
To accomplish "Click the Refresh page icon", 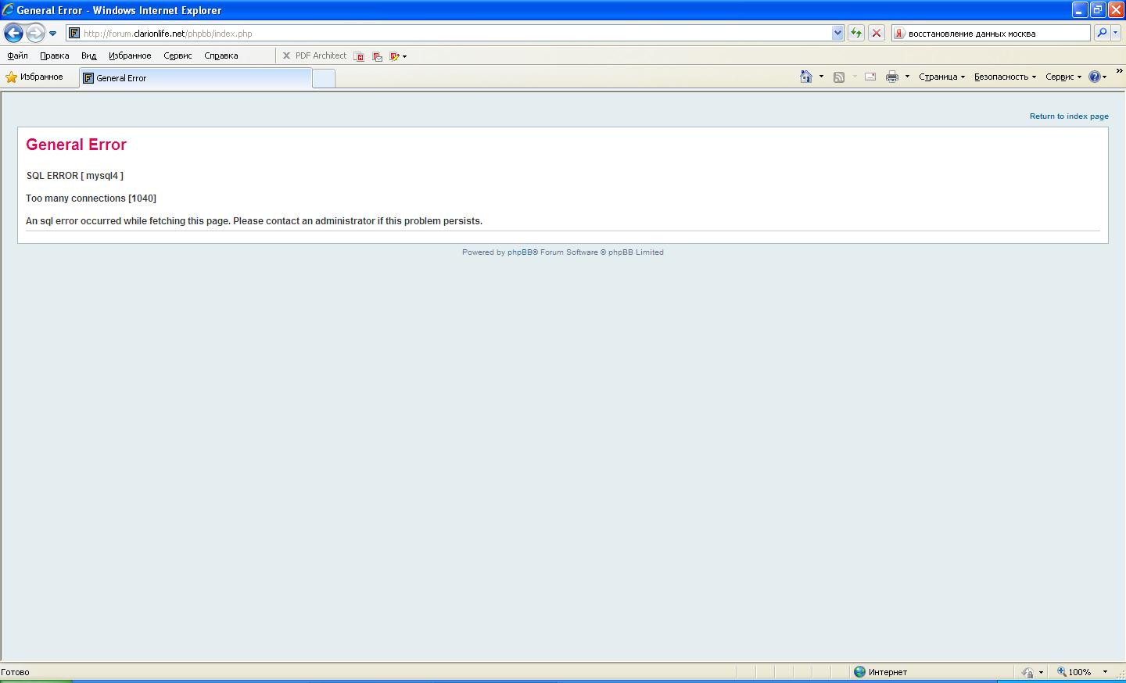I will pos(856,33).
